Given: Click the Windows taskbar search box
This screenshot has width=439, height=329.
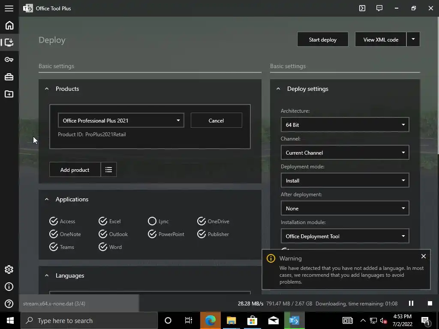Looking at the screenshot, I should pyautogui.click(x=89, y=320).
